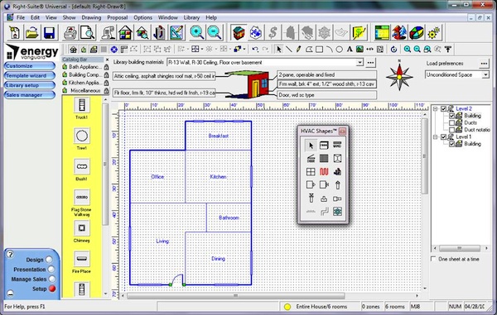Click the Sales manager button
Viewport: 497px width, 315px height.
(x=30, y=95)
